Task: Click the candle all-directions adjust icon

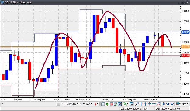Action: click(x=172, y=104)
